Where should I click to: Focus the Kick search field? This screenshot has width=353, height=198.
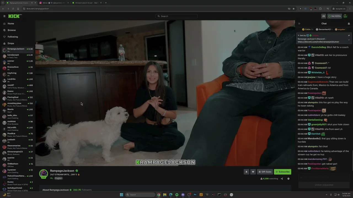point(176,16)
